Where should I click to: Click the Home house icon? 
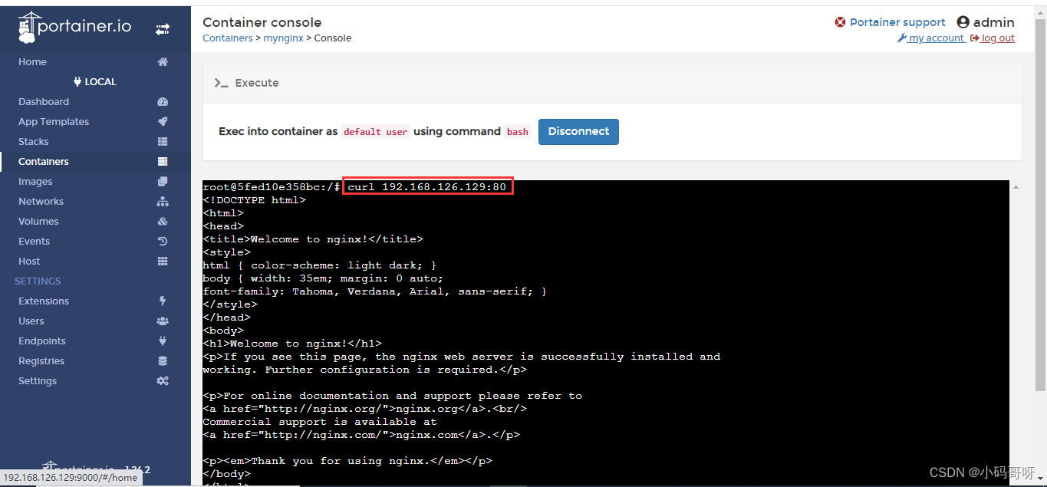point(163,62)
